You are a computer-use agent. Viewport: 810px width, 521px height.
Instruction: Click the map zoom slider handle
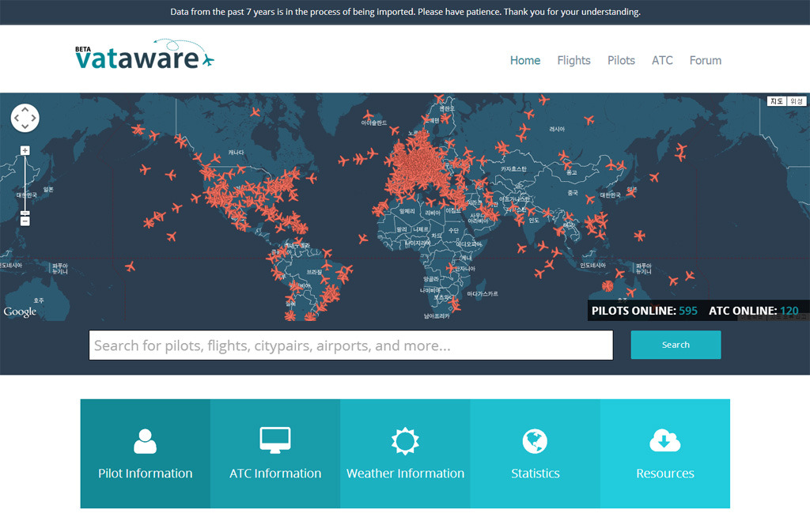pyautogui.click(x=25, y=213)
